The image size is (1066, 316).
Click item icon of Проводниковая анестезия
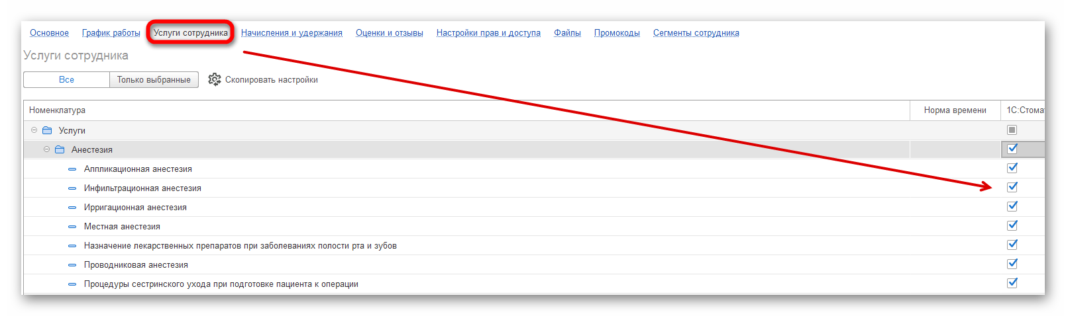(72, 265)
